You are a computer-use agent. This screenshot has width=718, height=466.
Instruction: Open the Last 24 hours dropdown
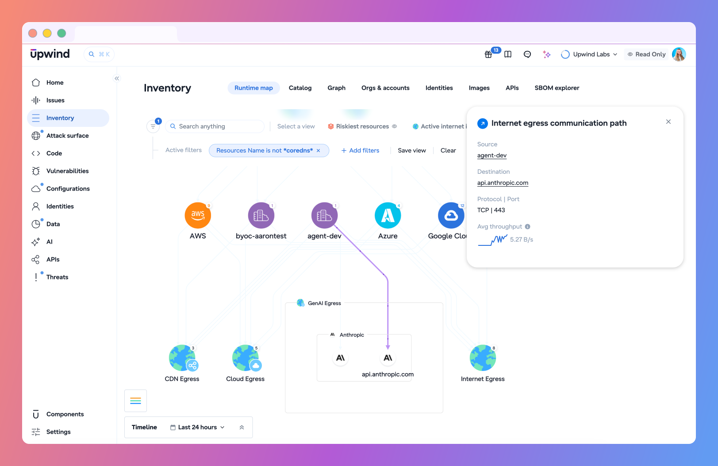pos(197,427)
